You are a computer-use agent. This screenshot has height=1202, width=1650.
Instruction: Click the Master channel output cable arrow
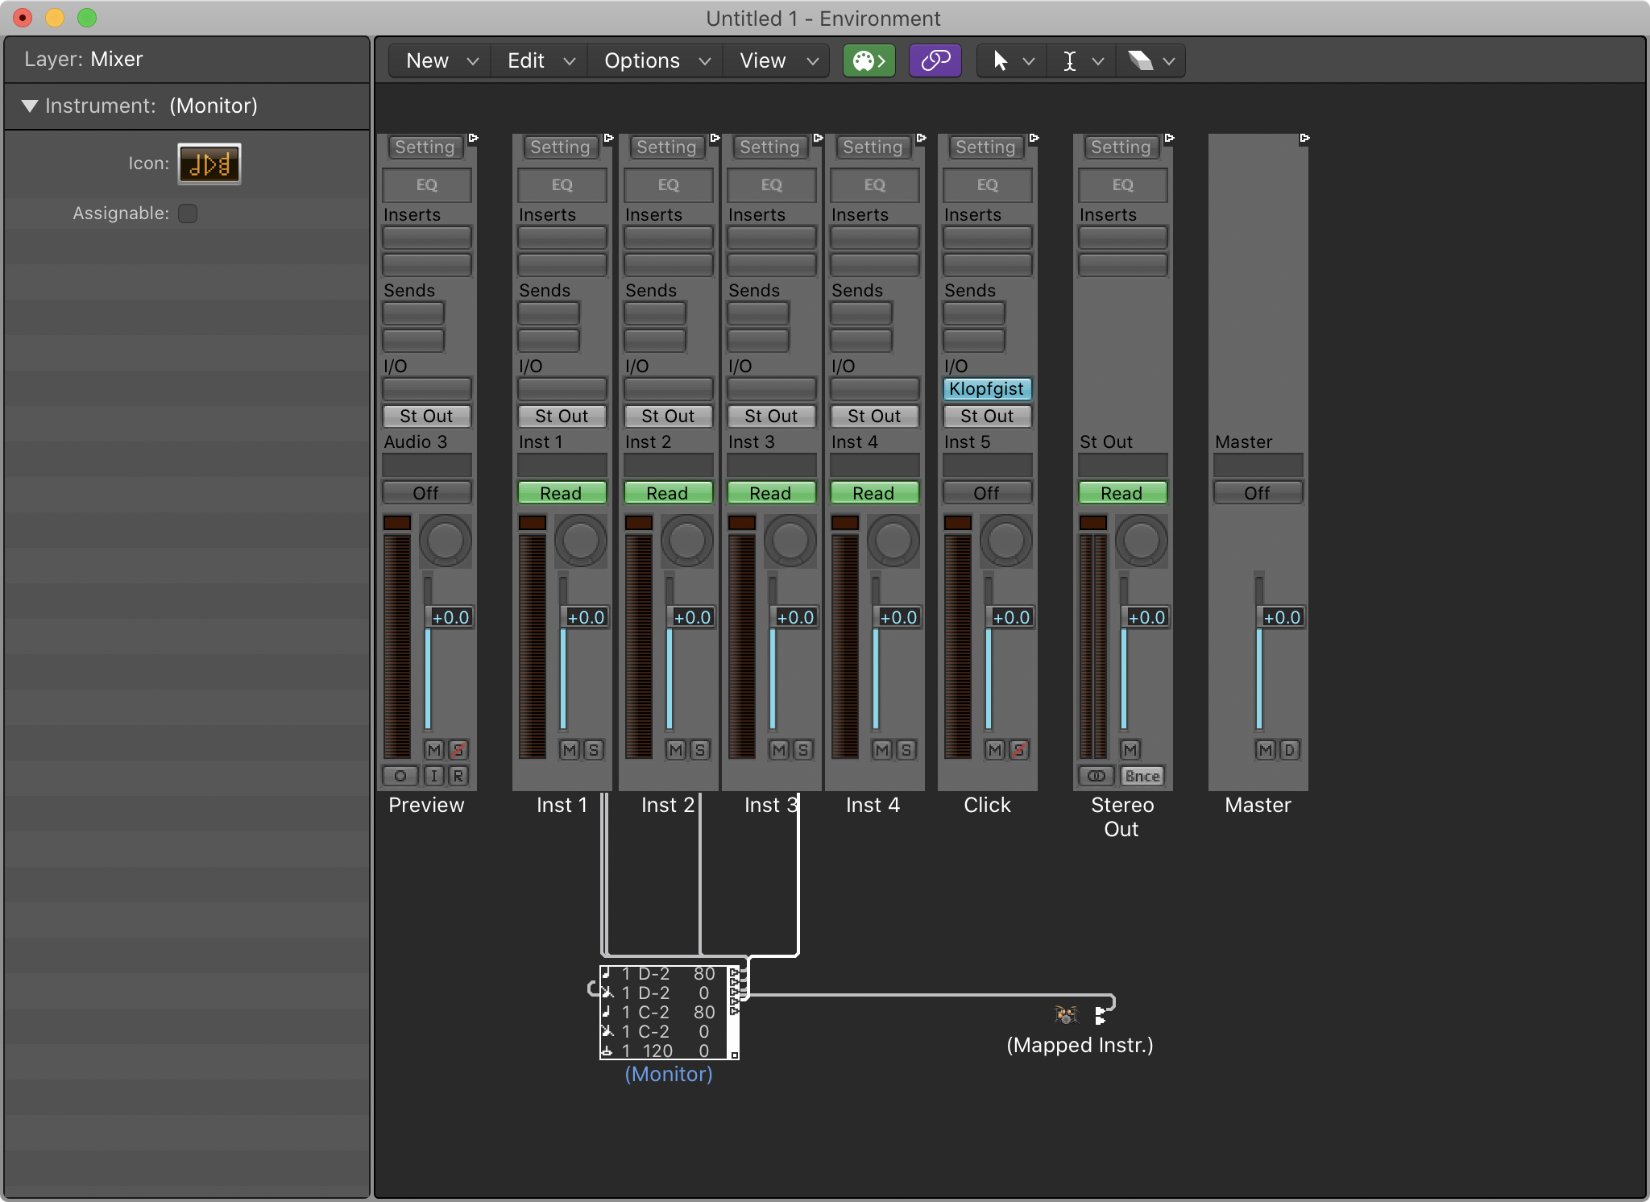[1305, 139]
